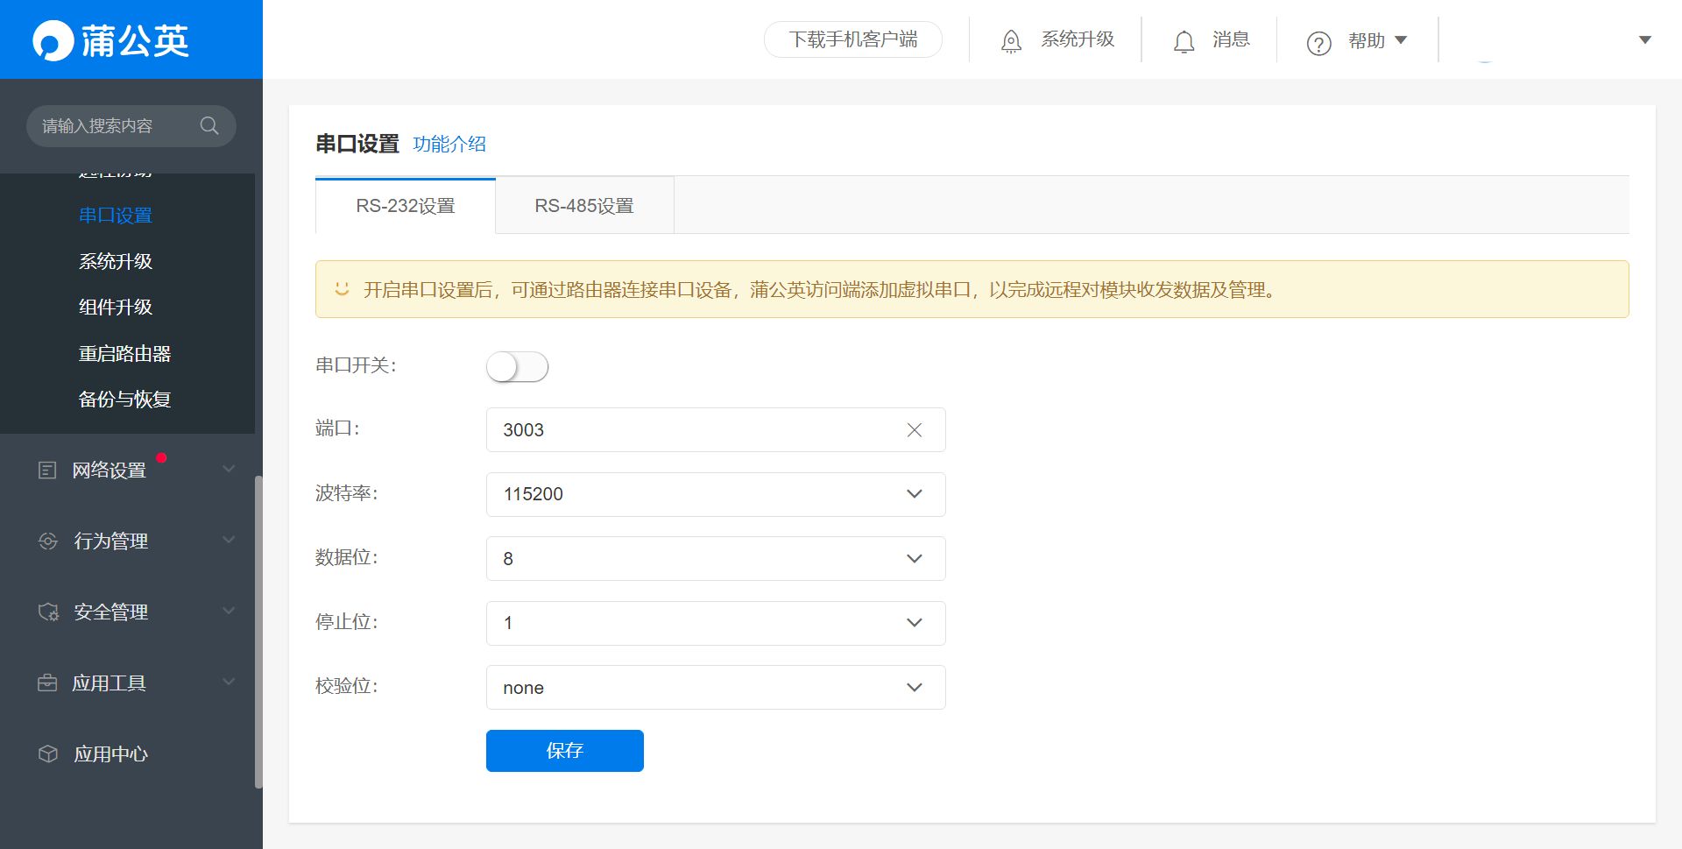Open the 功能介绍 link

[449, 144]
